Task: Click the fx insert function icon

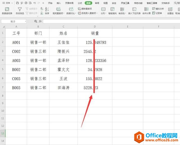Action: [40, 21]
